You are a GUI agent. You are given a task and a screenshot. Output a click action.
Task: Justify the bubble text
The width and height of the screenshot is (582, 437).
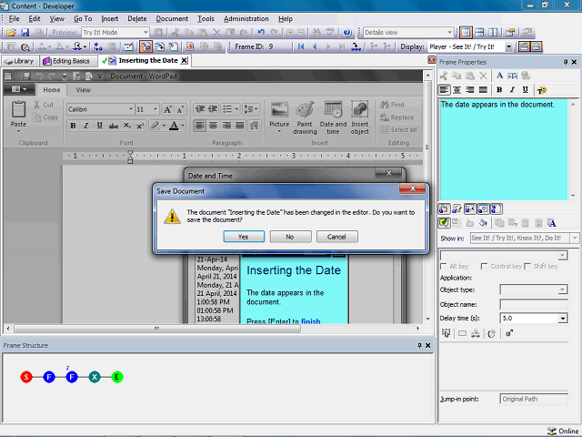point(483,90)
